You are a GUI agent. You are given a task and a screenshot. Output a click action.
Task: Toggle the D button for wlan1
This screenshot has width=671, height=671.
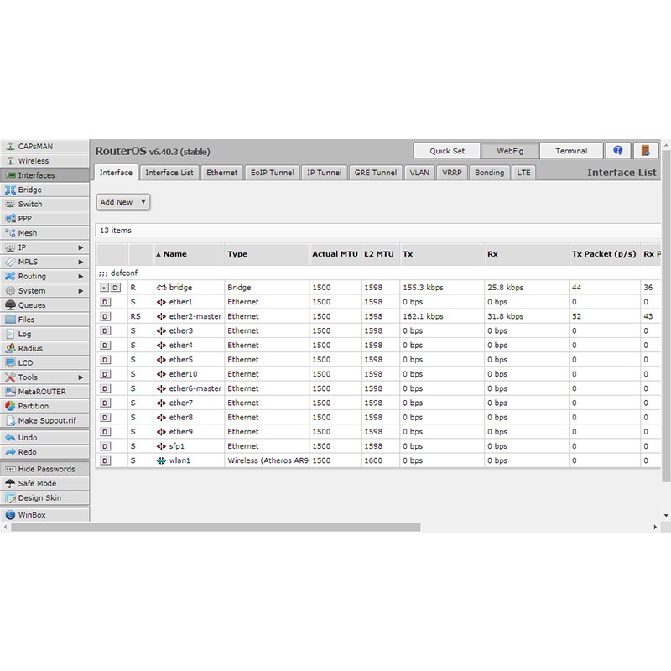click(105, 460)
